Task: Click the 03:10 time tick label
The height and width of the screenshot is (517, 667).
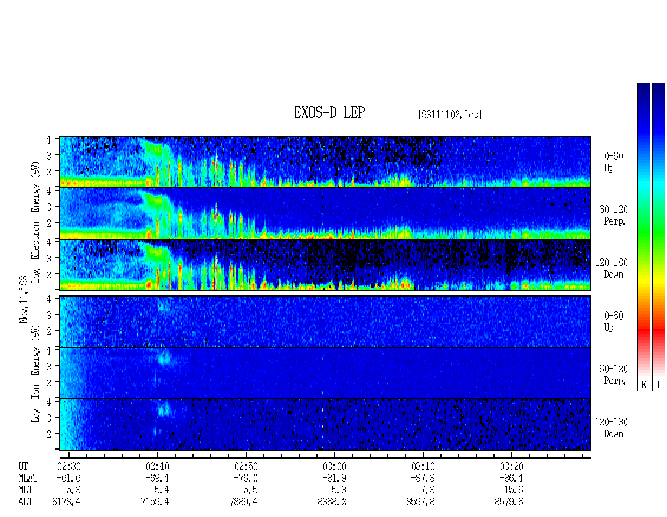Action: click(423, 466)
